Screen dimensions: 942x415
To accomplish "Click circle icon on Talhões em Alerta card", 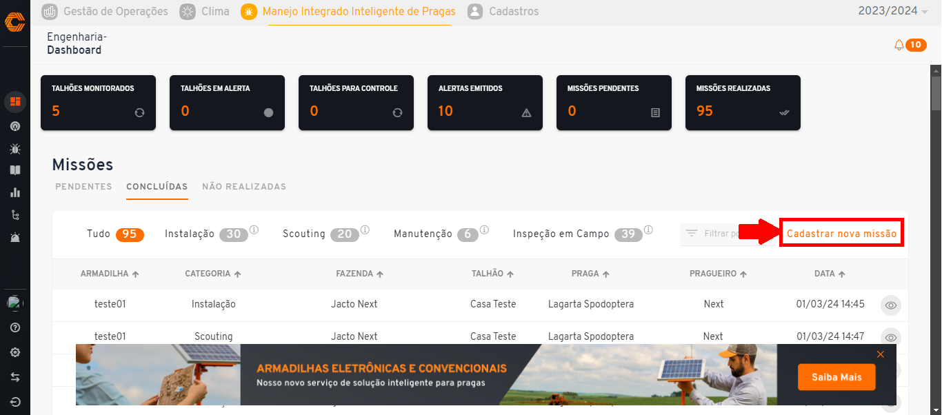I will pos(268,113).
